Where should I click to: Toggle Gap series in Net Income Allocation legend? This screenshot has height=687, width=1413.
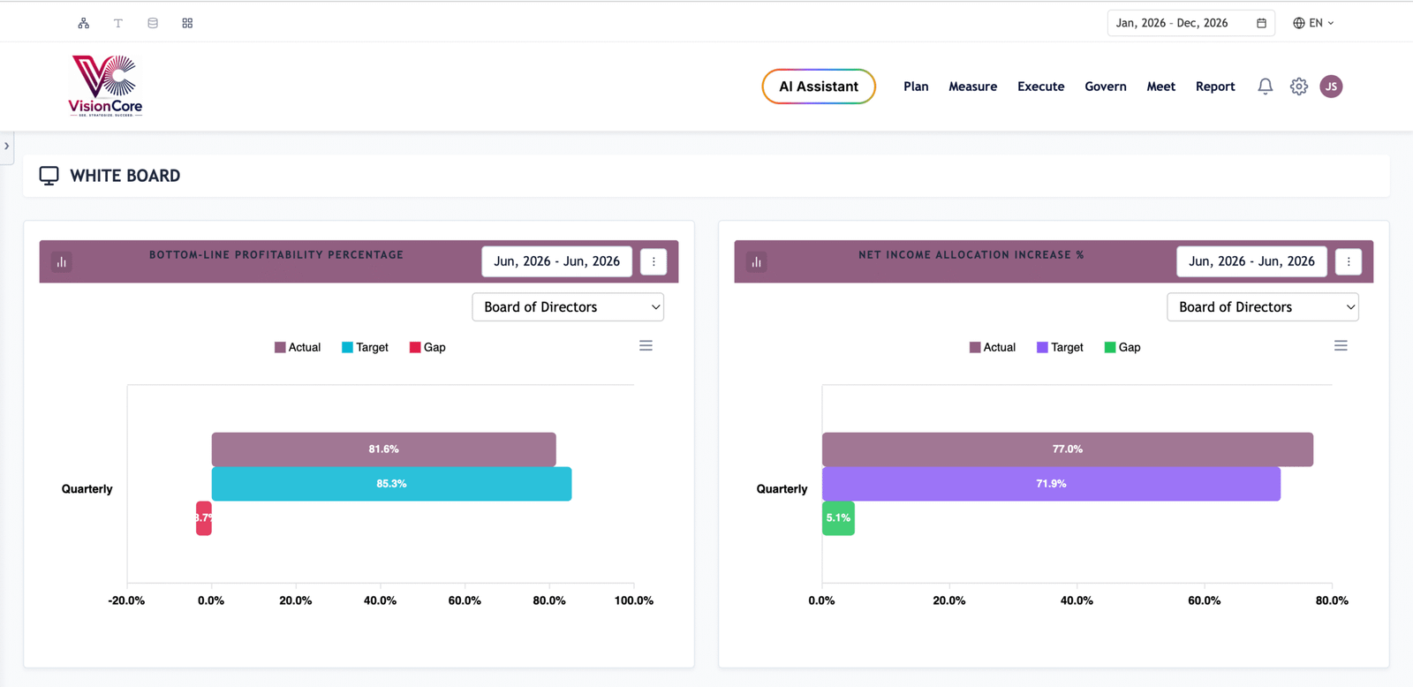(1122, 348)
